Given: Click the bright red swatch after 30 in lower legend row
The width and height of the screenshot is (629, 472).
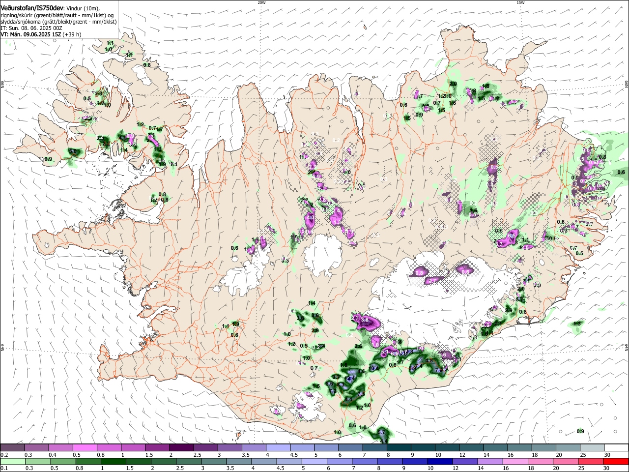Looking at the screenshot, I should (x=616, y=461).
